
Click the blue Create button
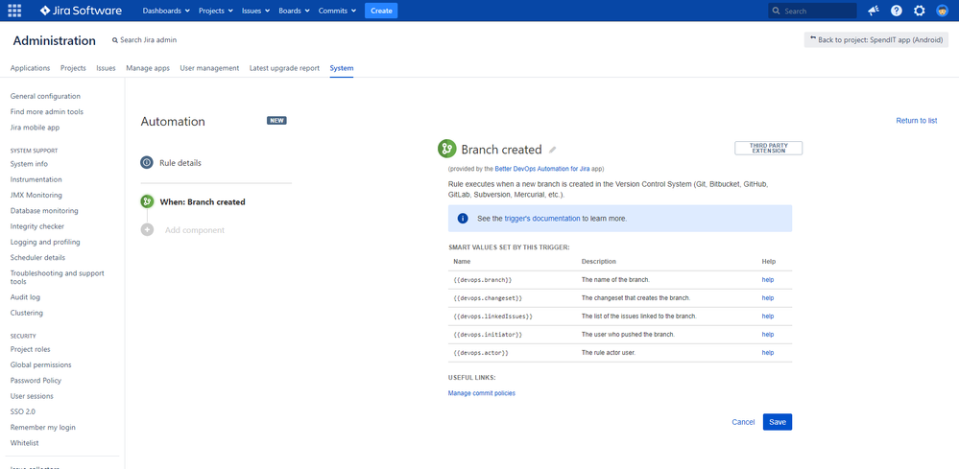[381, 11]
